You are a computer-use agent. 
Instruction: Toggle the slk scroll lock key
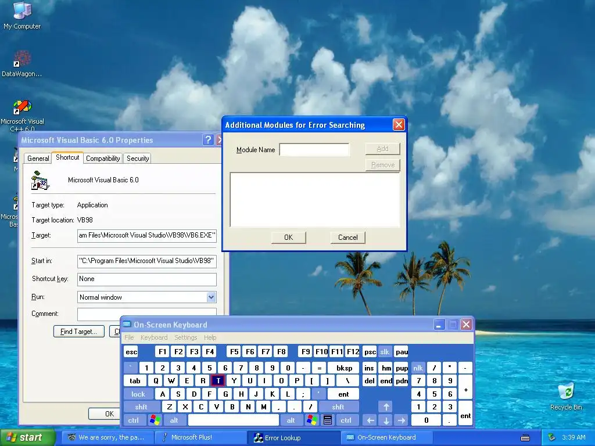coord(385,352)
